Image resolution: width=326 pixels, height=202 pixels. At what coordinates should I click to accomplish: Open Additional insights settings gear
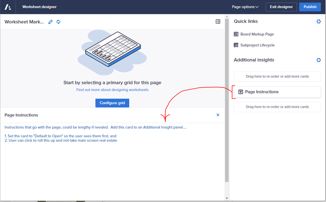318,60
